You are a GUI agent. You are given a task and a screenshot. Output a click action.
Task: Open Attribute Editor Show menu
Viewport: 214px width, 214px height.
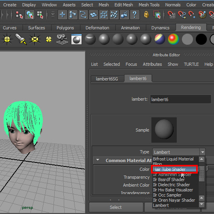click(x=173, y=64)
